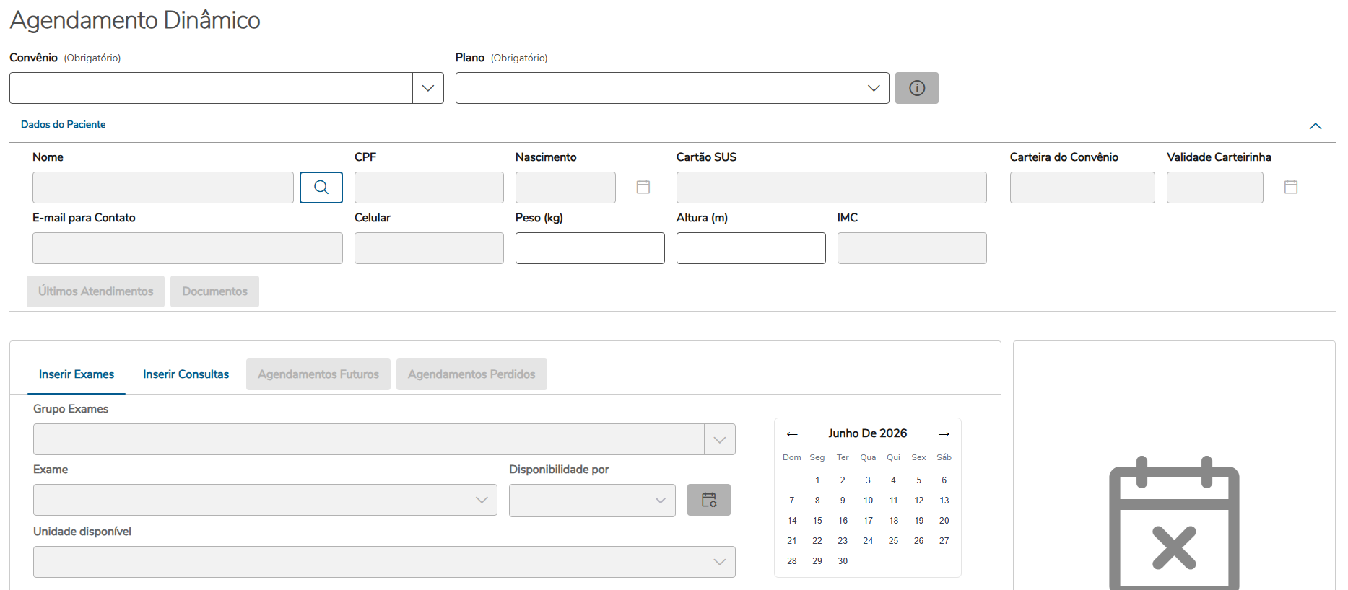Viewport: 1348px width, 590px height.
Task: Click the Agendamento Dinâmico page title
Action: (135, 20)
